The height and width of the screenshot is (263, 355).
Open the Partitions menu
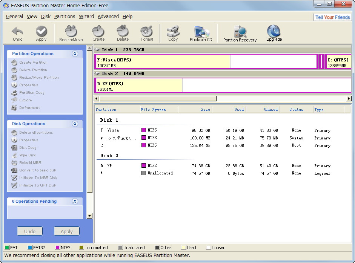65,17
